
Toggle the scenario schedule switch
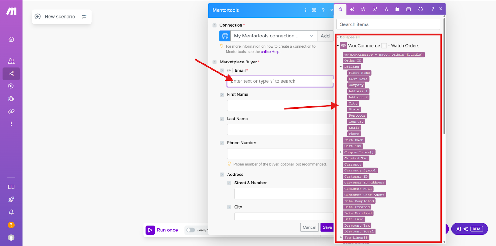(x=191, y=230)
